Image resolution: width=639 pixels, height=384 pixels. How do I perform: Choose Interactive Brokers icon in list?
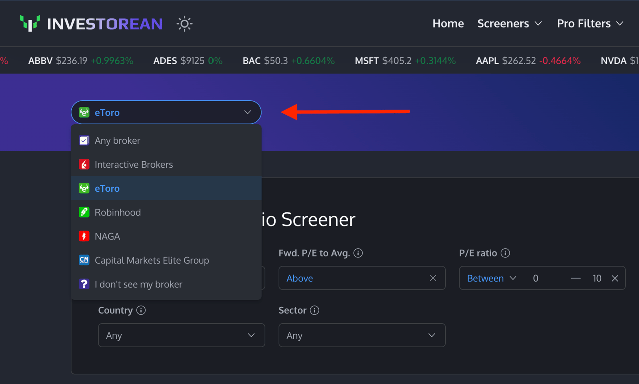[84, 164]
